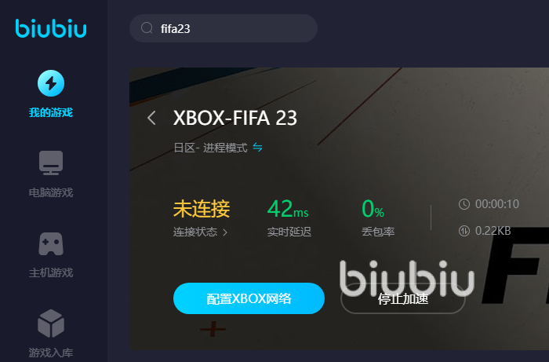Focus the search field containing fifa23

tap(224, 28)
